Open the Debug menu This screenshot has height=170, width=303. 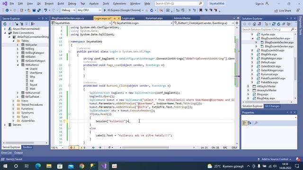(72, 3)
